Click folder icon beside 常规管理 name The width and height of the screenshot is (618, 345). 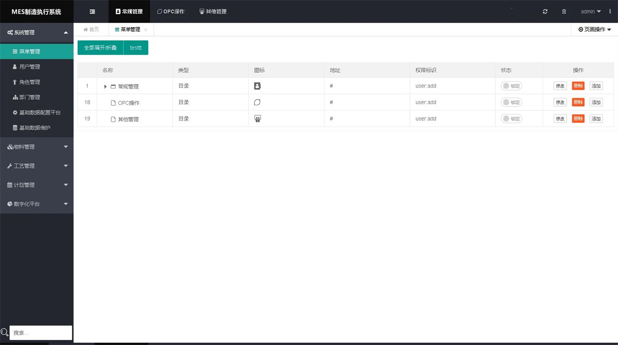coord(113,86)
